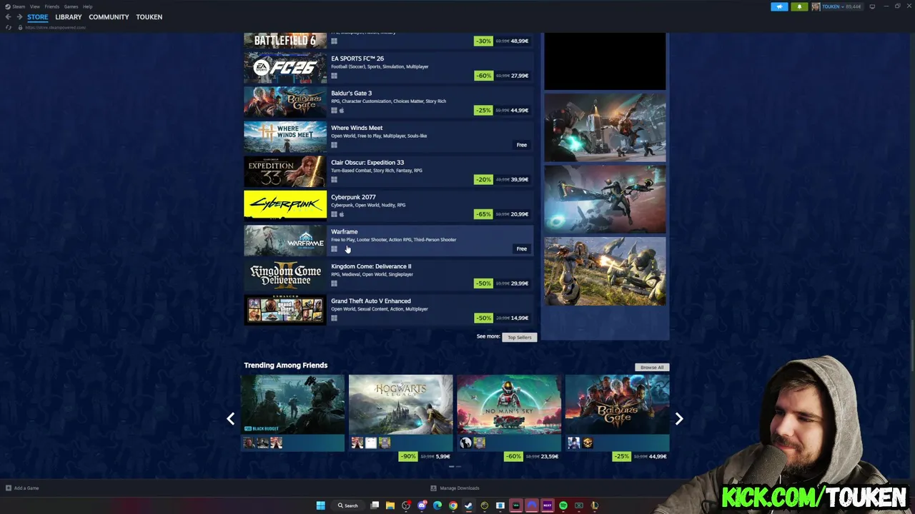Open the Help menu

tap(88, 6)
